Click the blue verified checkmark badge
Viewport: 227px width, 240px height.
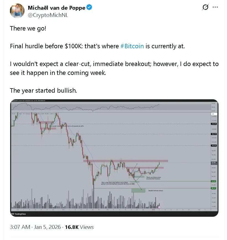pyautogui.click(x=89, y=7)
